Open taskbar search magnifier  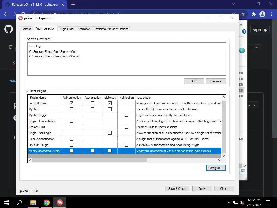pos(19,202)
